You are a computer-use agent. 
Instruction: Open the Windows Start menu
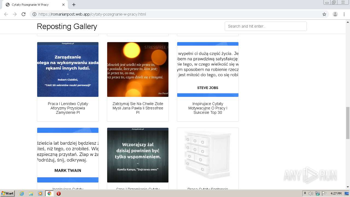8,193
